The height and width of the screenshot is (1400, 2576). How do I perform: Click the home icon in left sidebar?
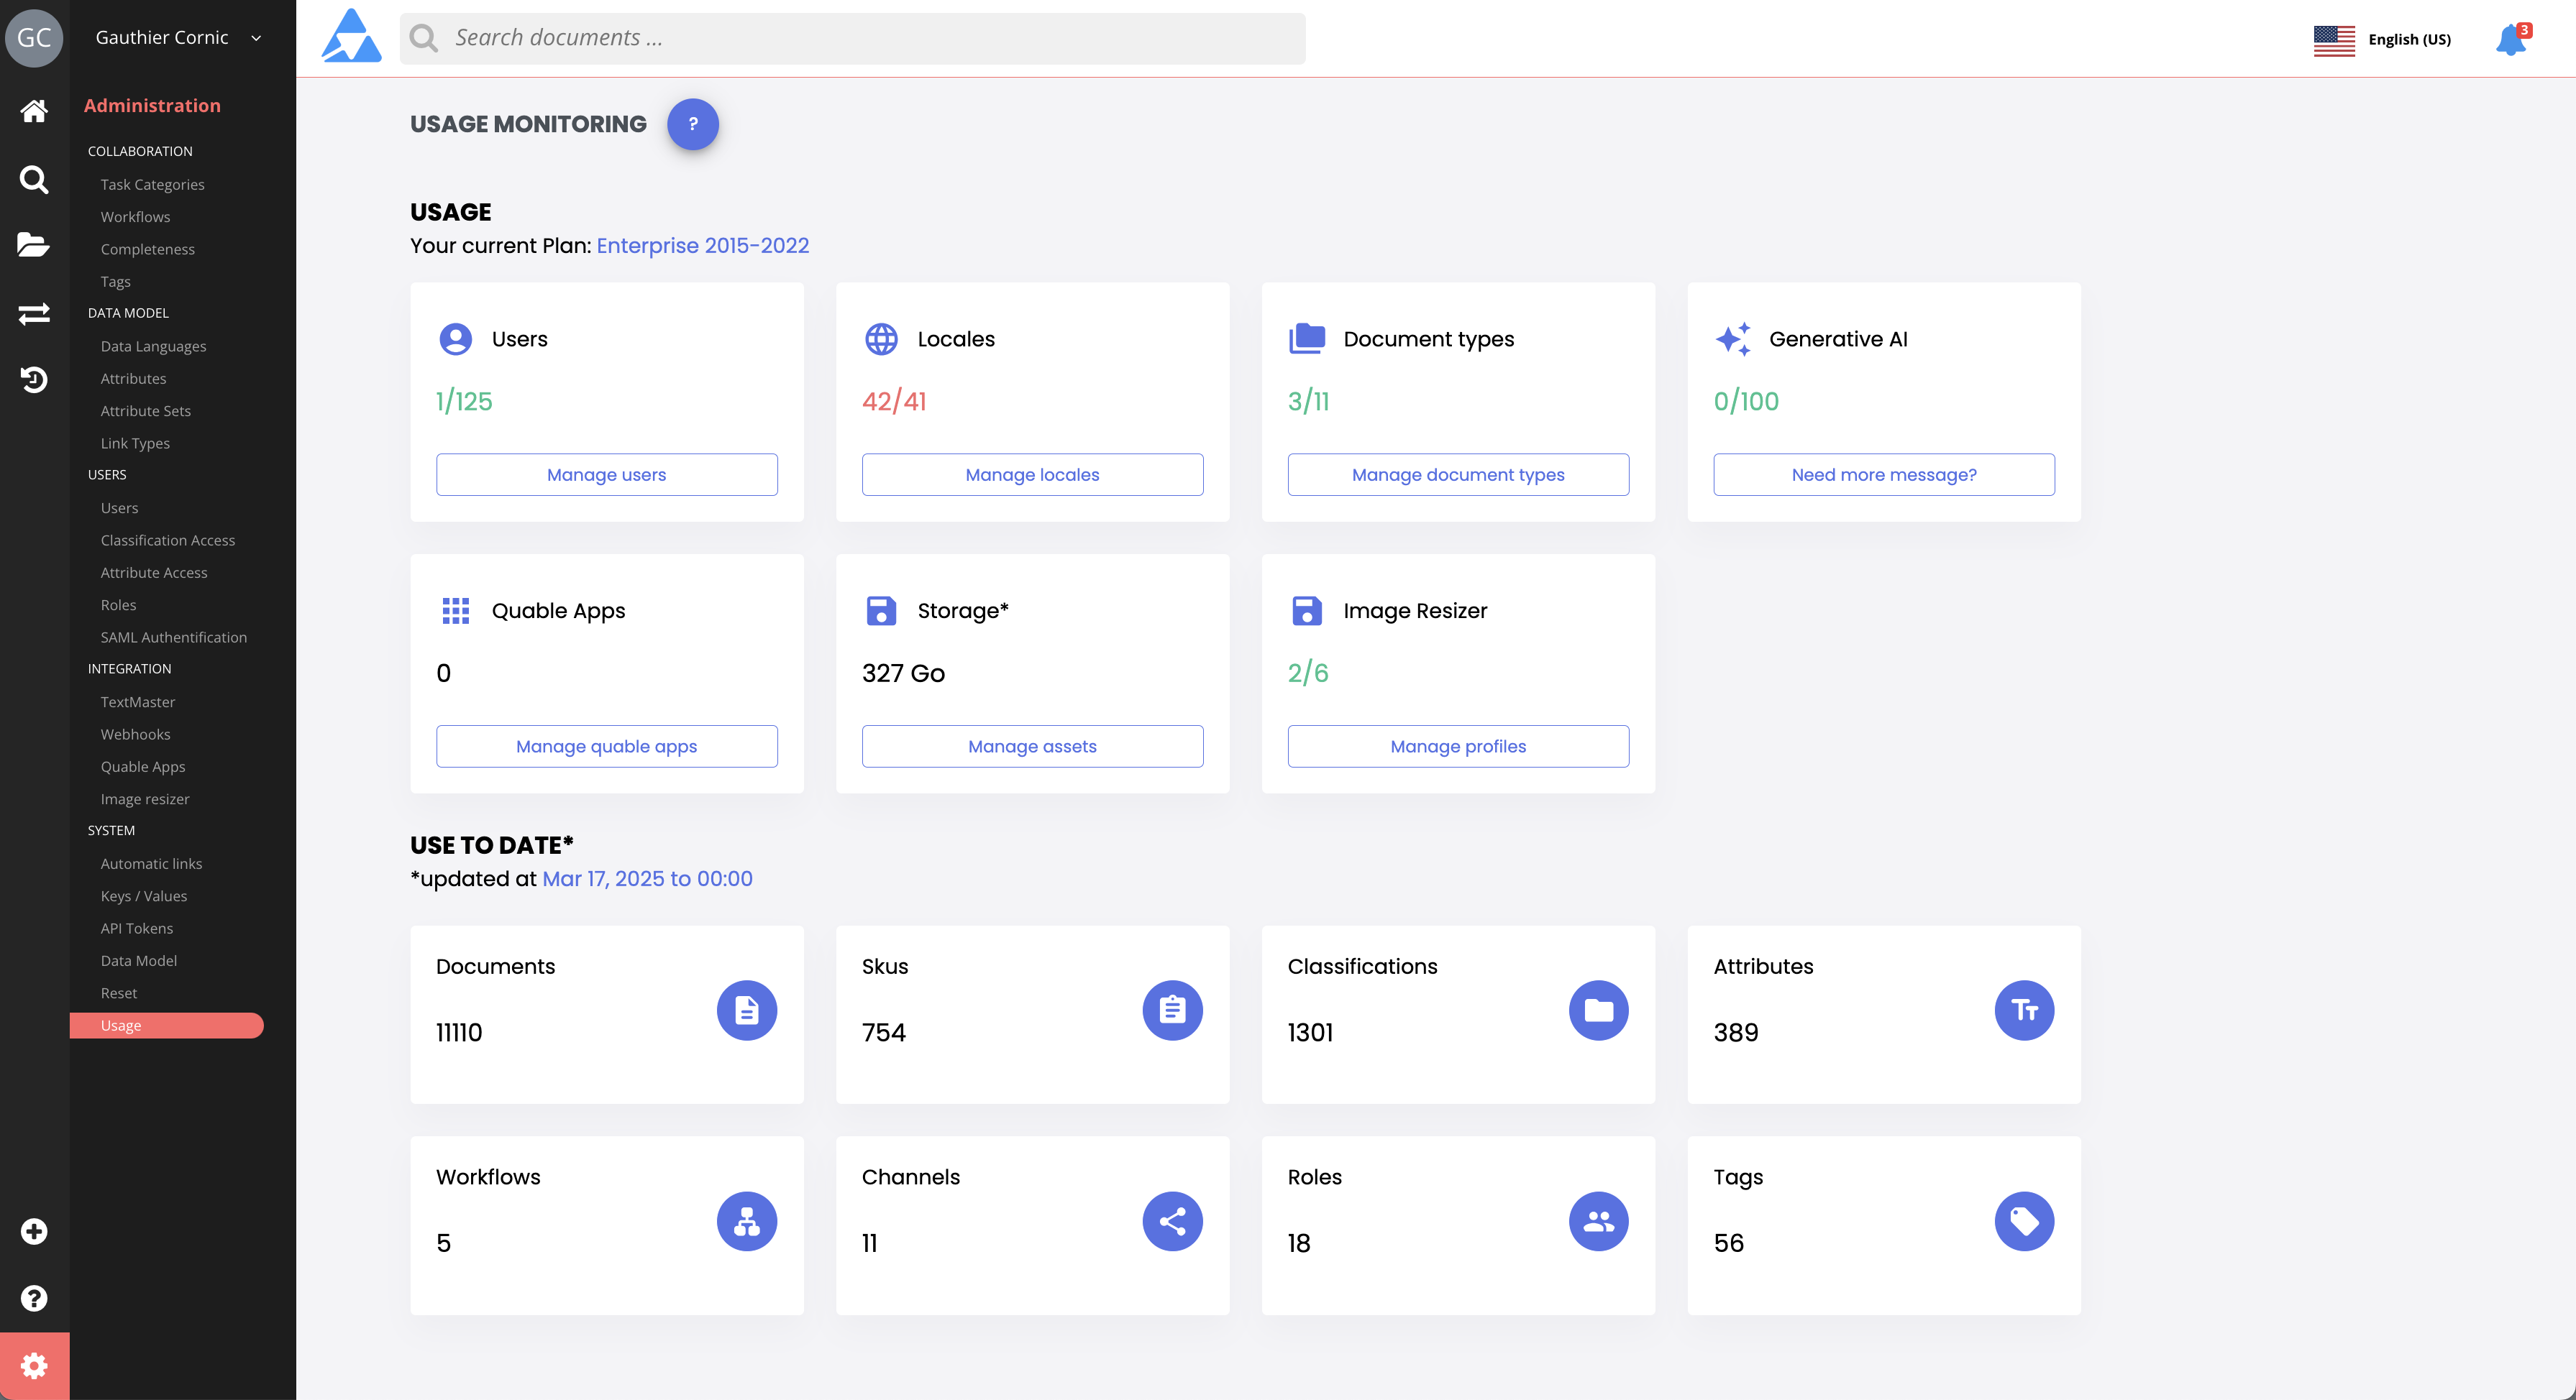(34, 111)
